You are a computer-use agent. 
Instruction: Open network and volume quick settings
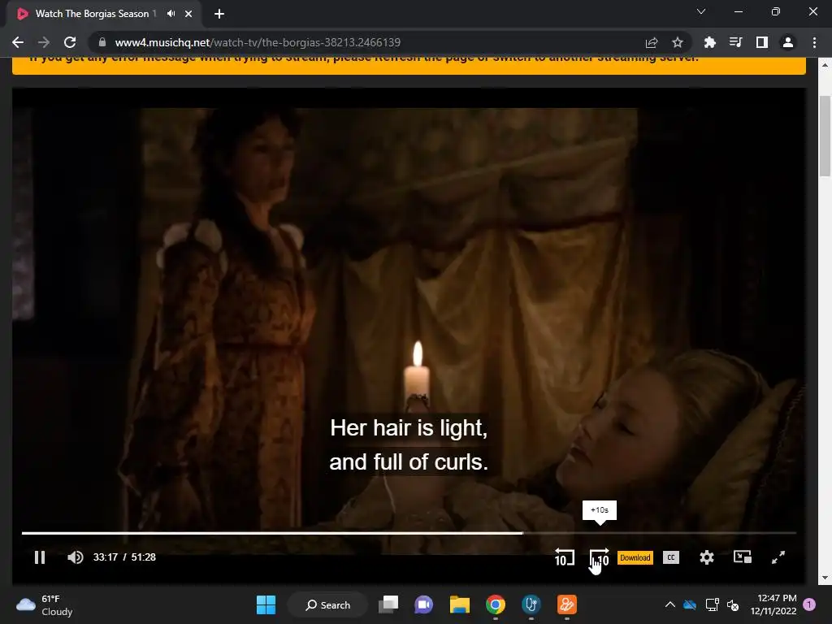click(x=722, y=604)
